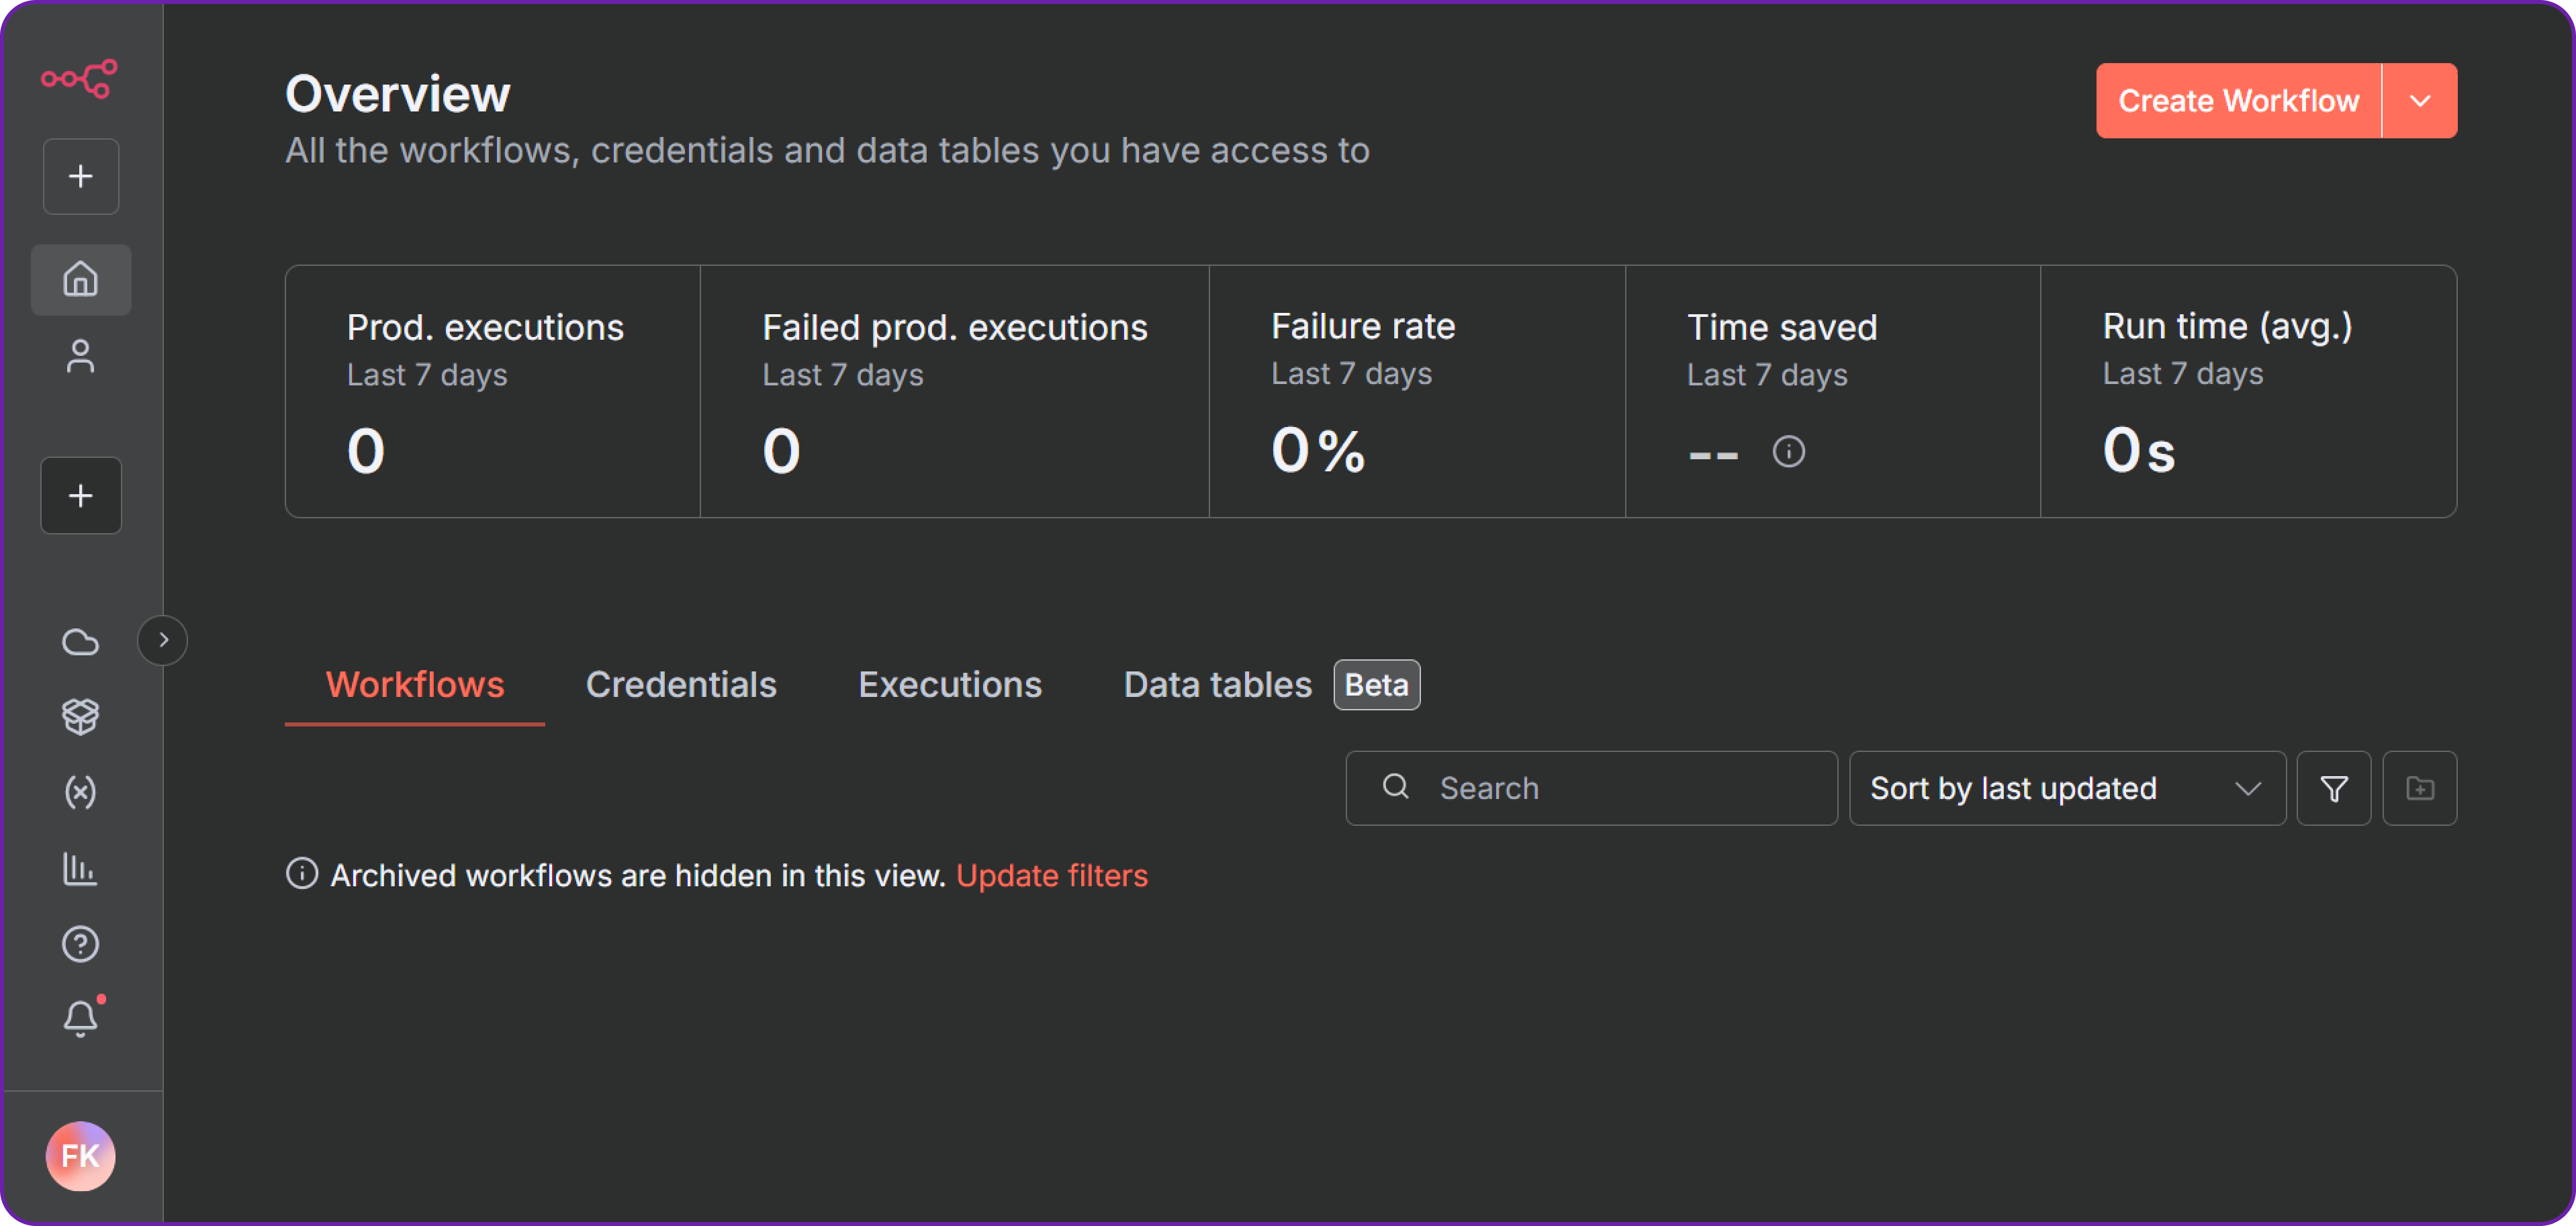Go to the home Overview via sidebar icon
The height and width of the screenshot is (1226, 2576).
[80, 279]
